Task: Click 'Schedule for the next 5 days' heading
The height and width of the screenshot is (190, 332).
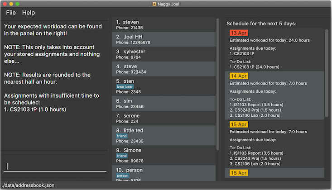Action: click(x=261, y=24)
